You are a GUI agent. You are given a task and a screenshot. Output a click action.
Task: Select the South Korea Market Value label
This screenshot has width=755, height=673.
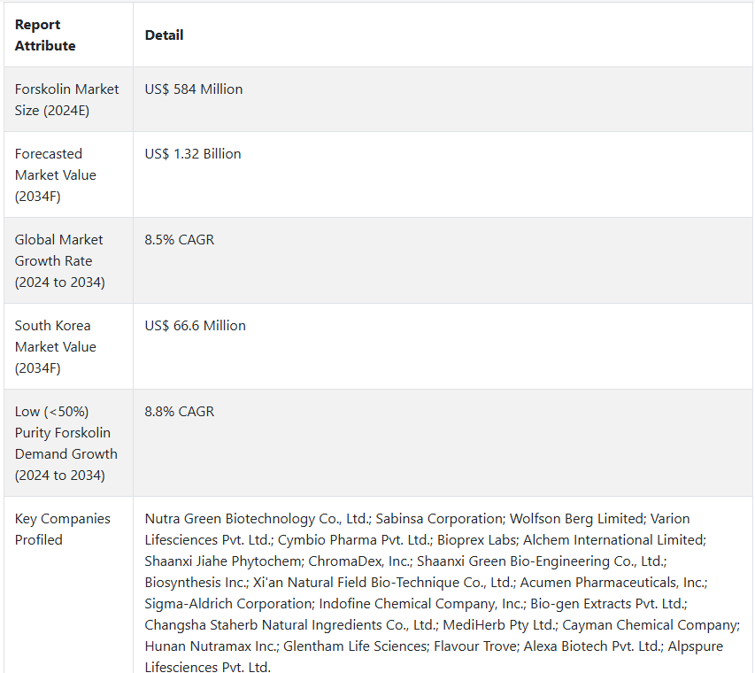[x=56, y=346]
